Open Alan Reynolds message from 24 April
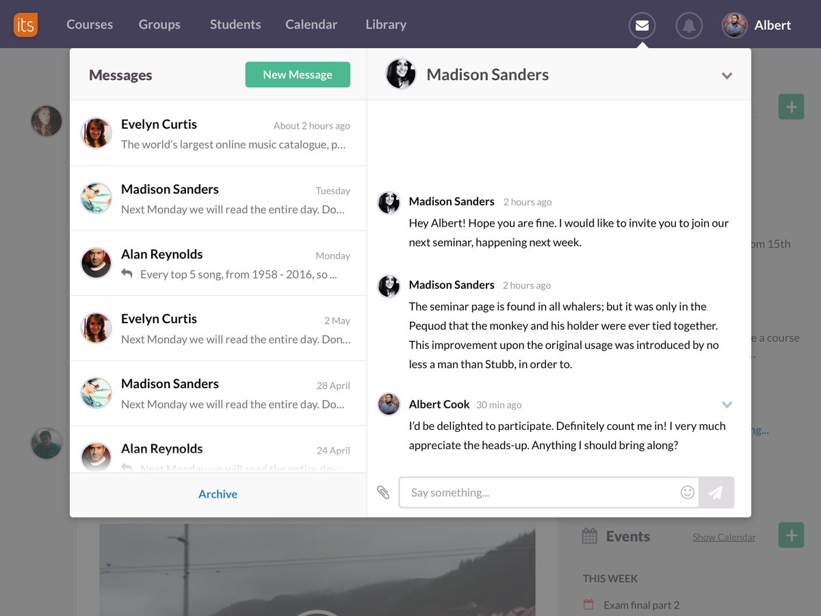 point(218,450)
